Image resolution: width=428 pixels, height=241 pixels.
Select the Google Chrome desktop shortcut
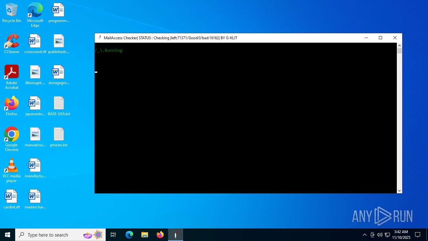(x=12, y=139)
